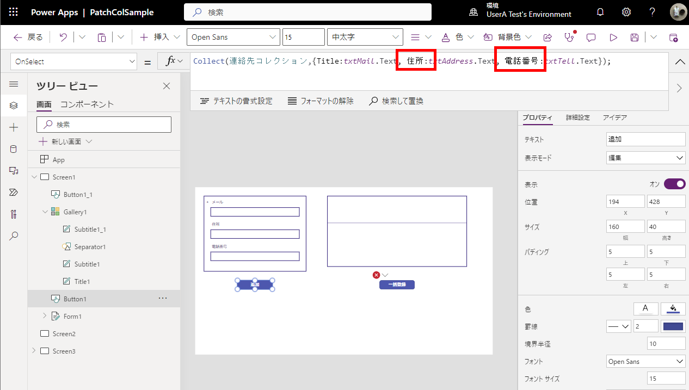The image size is (689, 390).
Task: Open the App checker stethoscope icon
Action: [x=569, y=37]
